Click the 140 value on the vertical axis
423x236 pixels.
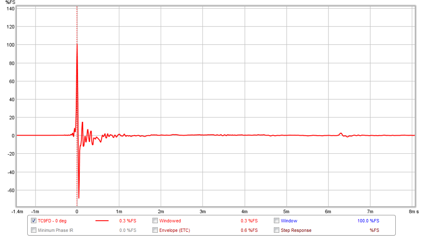coord(10,9)
